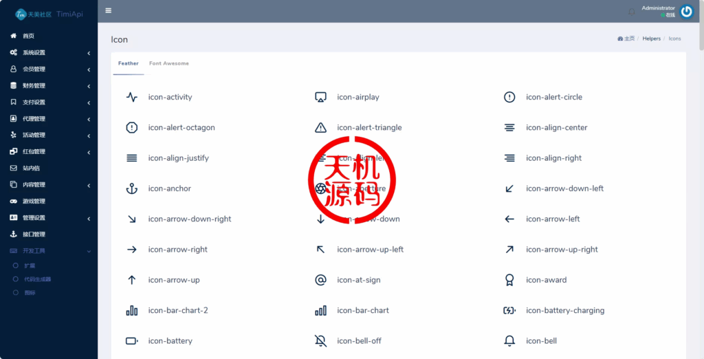
Task: Select the icon-battery-charging icon
Action: point(509,310)
